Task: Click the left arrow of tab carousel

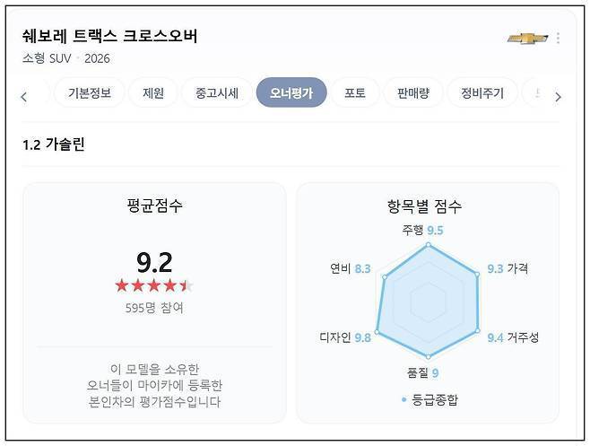Action: (24, 97)
